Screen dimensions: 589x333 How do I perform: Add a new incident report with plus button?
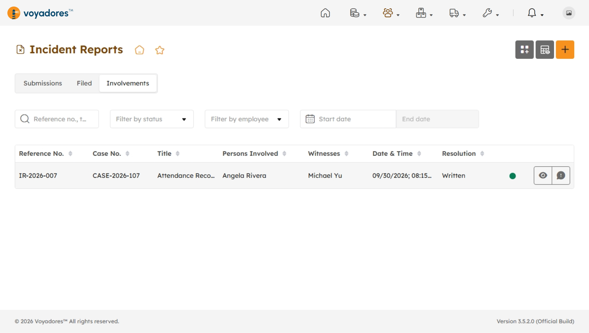[x=565, y=50]
